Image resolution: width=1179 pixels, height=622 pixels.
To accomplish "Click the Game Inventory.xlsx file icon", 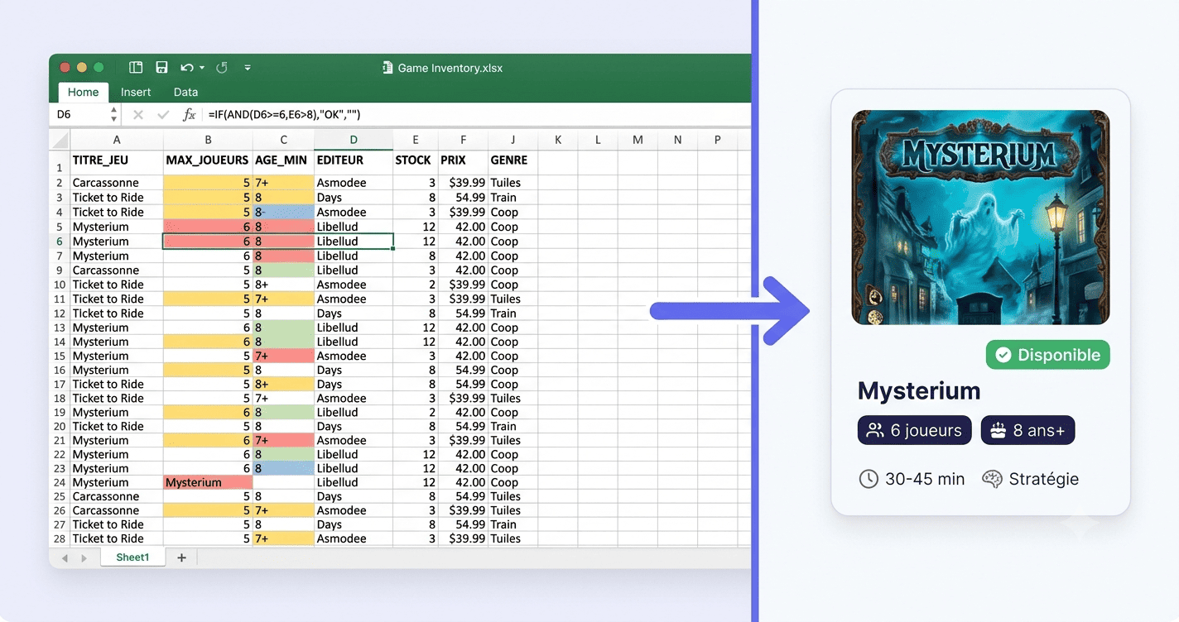I will (x=387, y=68).
